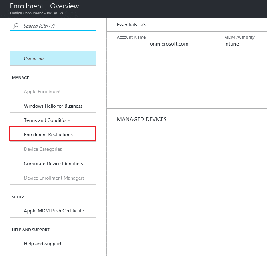Click the Enrollment - Overview blade title
The height and width of the screenshot is (256, 267).
pyautogui.click(x=44, y=6)
